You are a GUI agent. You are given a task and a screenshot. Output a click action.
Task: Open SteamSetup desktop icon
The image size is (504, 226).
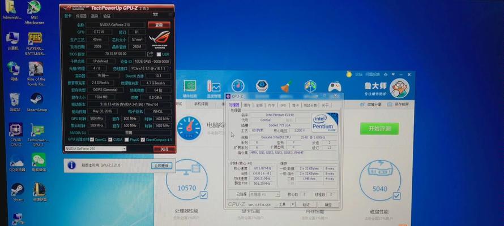[37, 102]
